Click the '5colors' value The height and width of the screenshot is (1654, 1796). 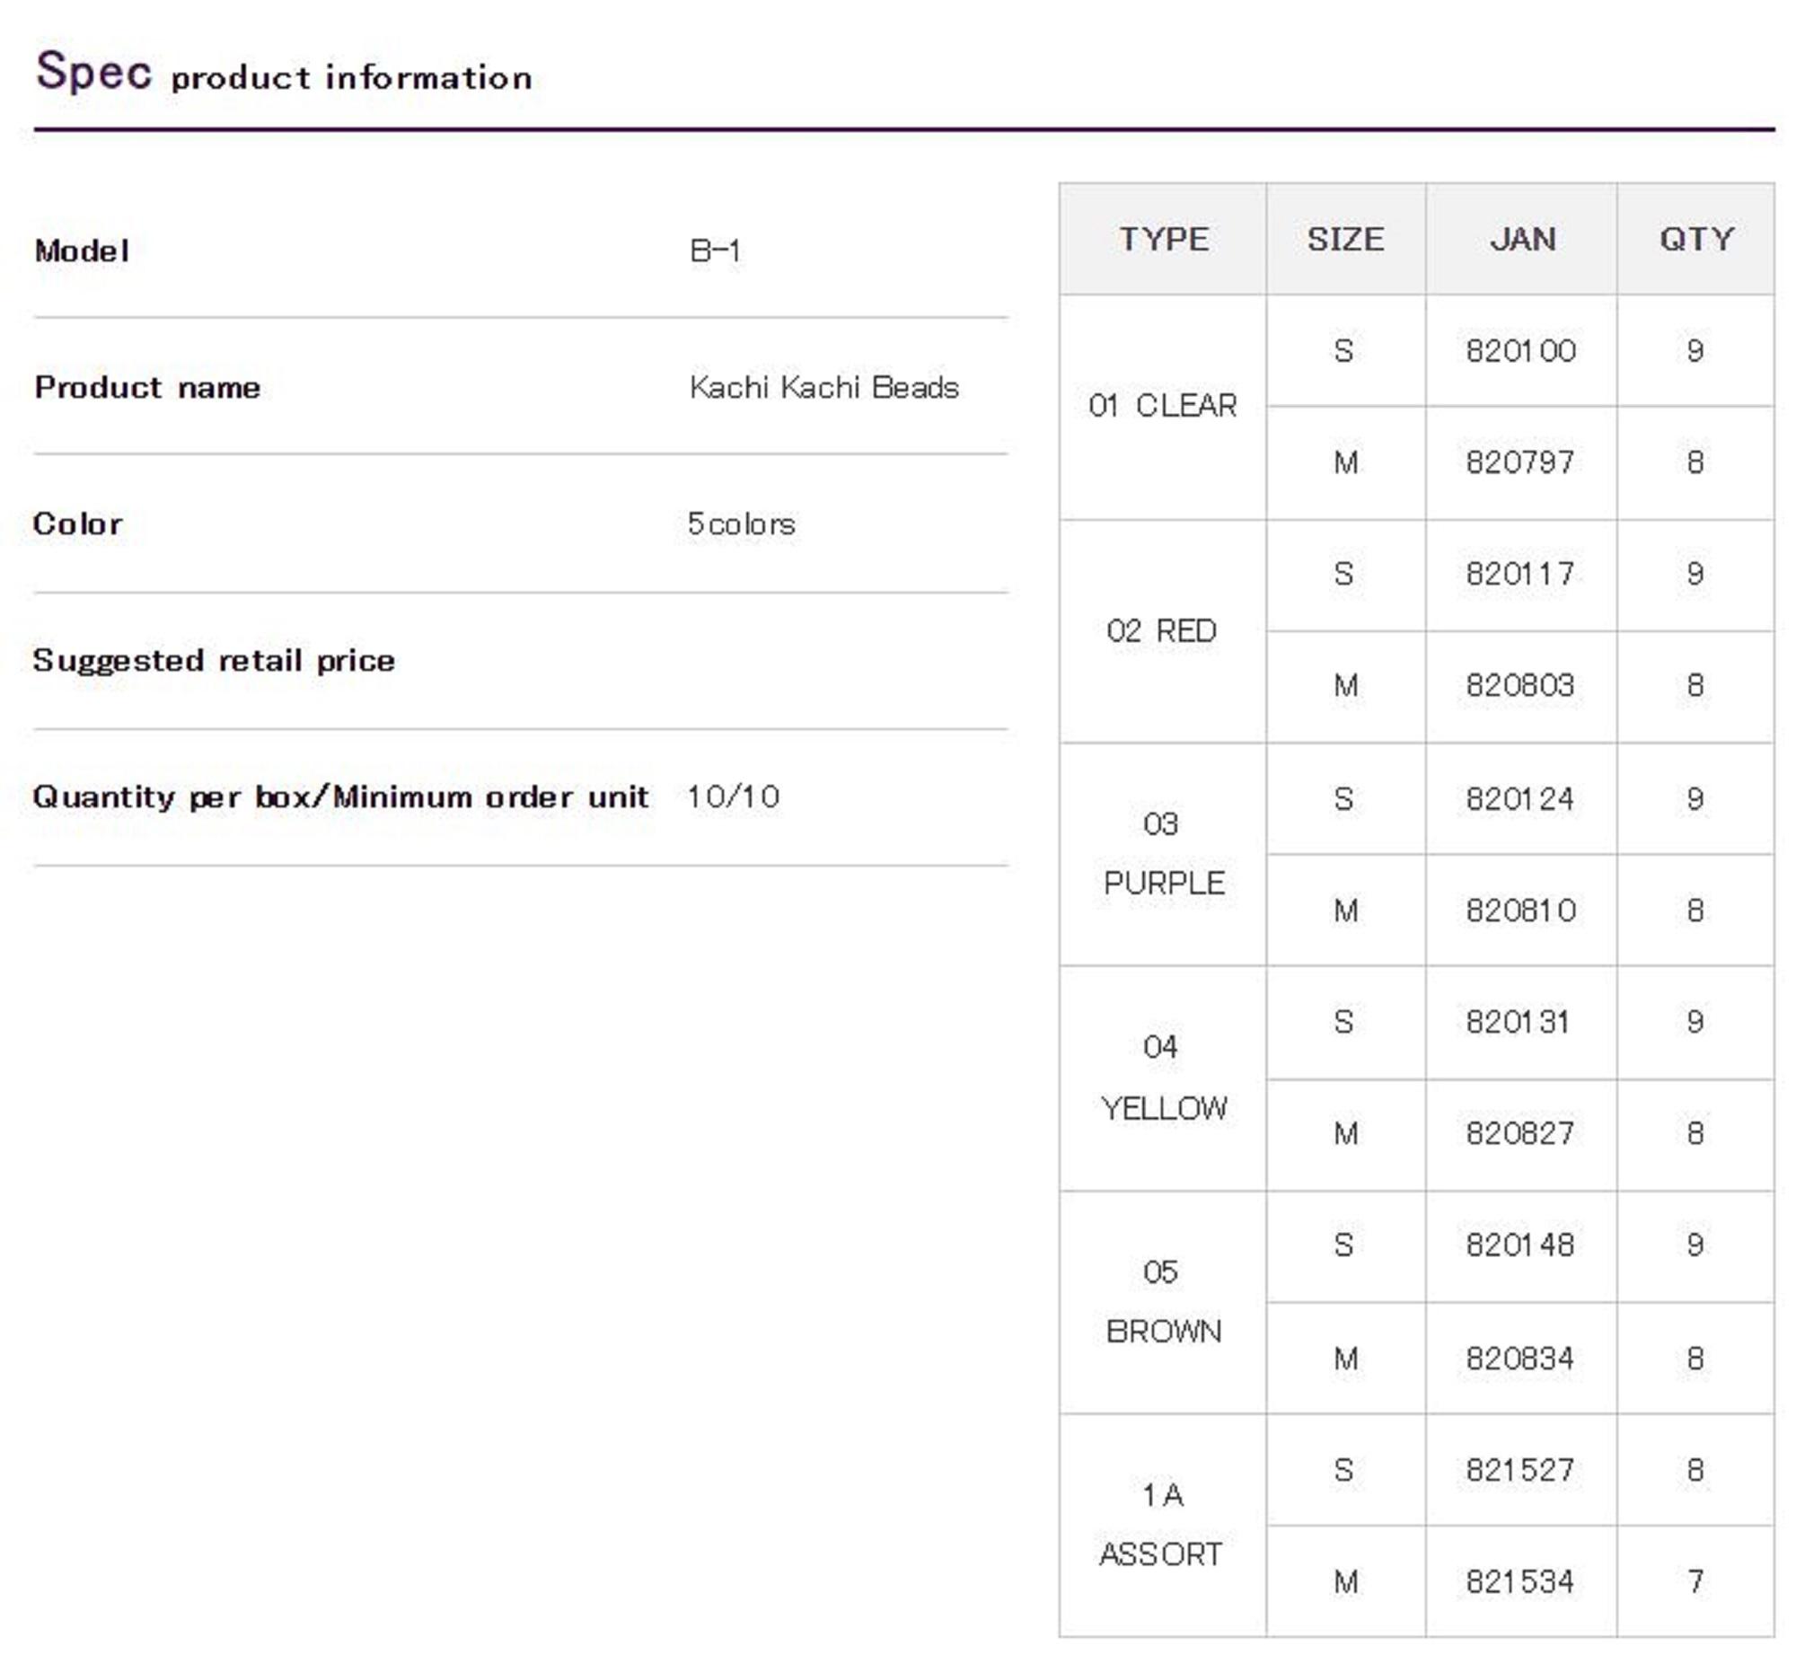point(742,523)
